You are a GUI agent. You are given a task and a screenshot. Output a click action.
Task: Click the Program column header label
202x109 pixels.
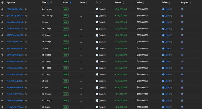[184, 2]
